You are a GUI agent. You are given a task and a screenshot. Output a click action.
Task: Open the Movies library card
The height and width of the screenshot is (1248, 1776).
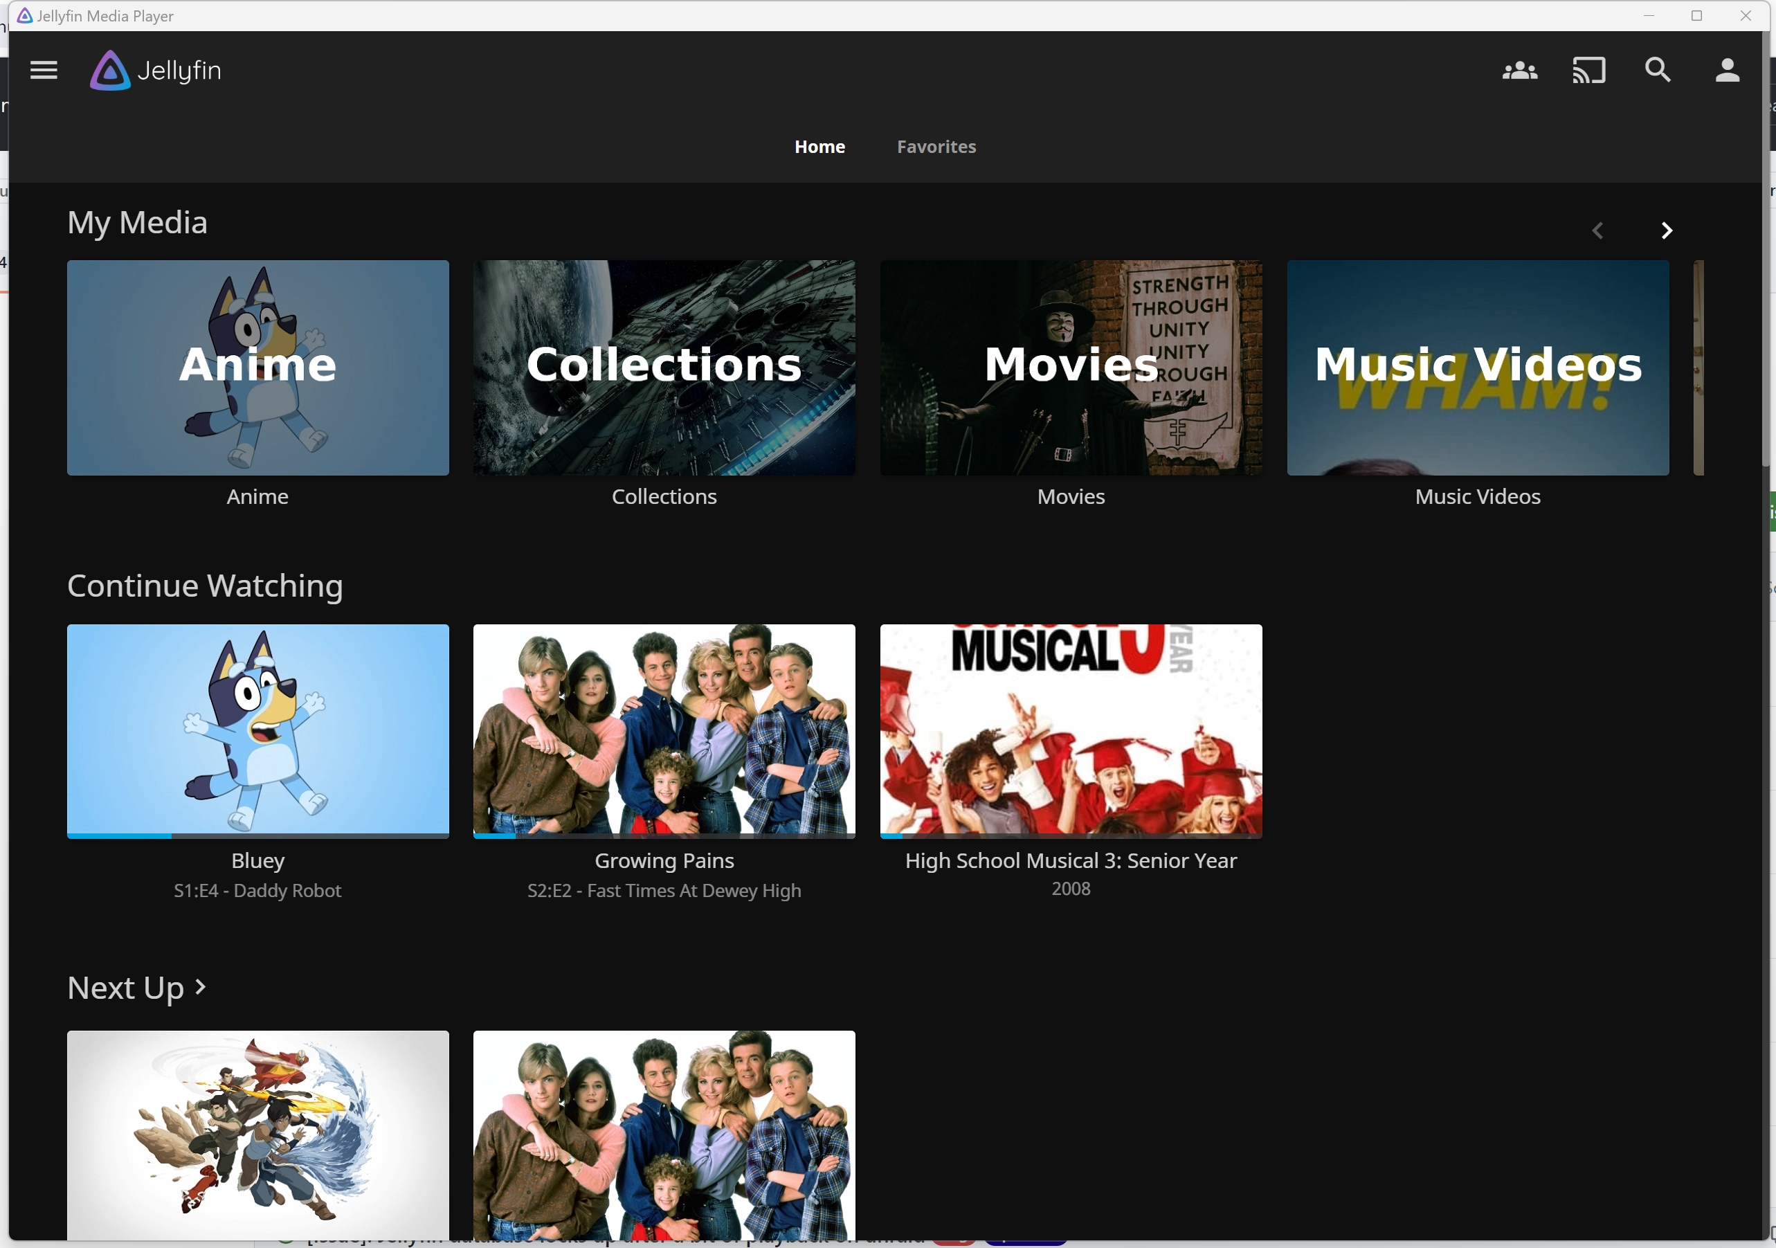(x=1071, y=368)
